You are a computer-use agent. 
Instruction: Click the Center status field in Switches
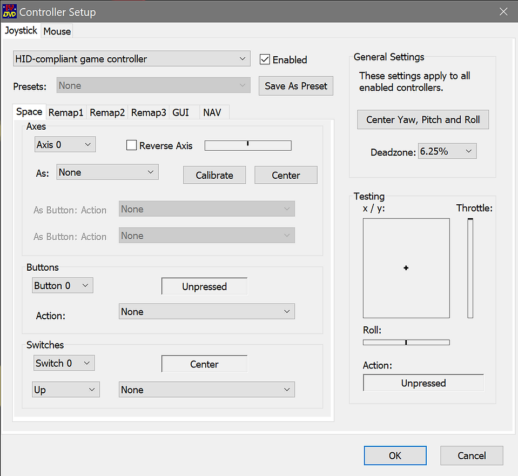(205, 364)
